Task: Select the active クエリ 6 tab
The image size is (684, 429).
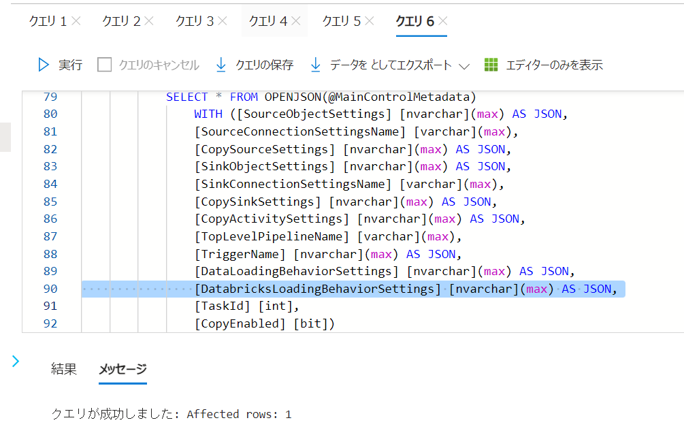Action: point(415,21)
